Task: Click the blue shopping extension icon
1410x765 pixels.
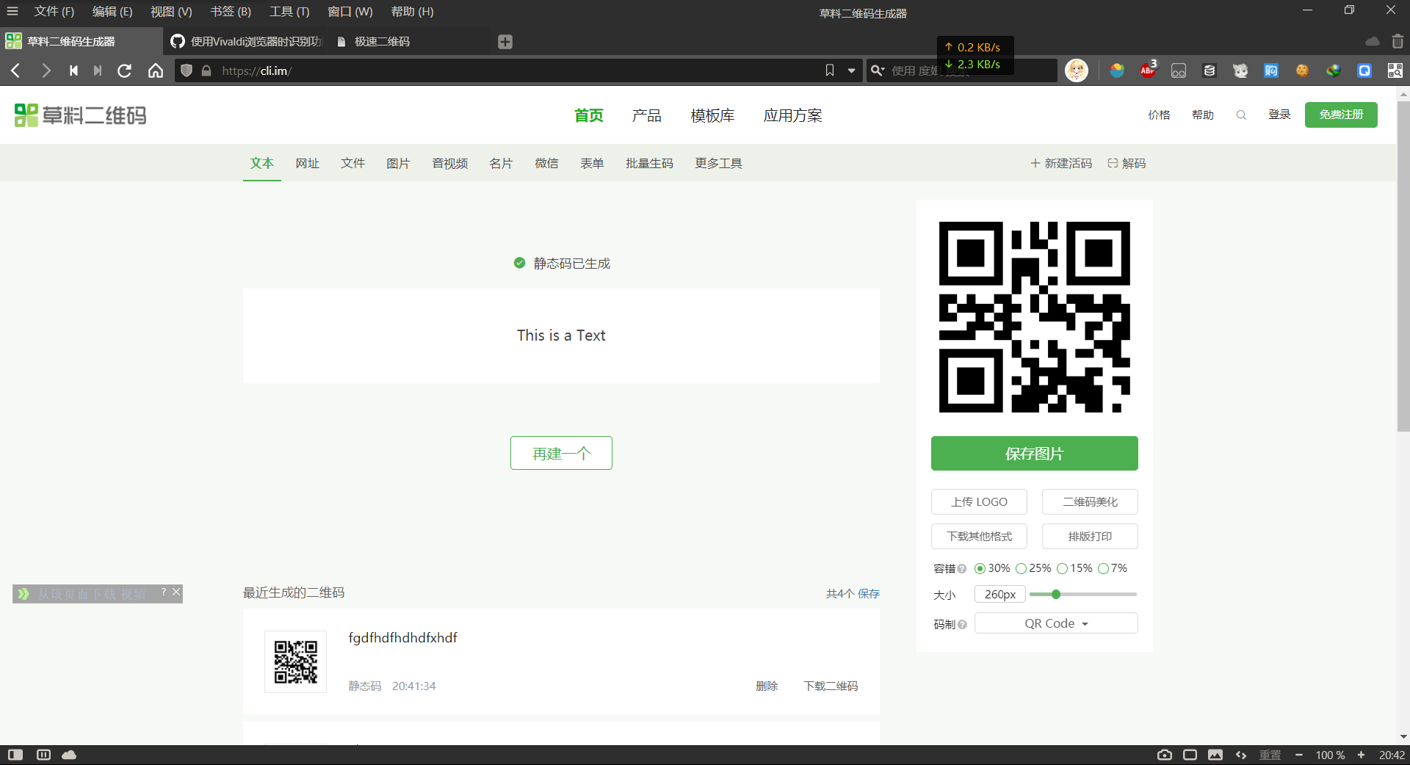Action: (1271, 70)
